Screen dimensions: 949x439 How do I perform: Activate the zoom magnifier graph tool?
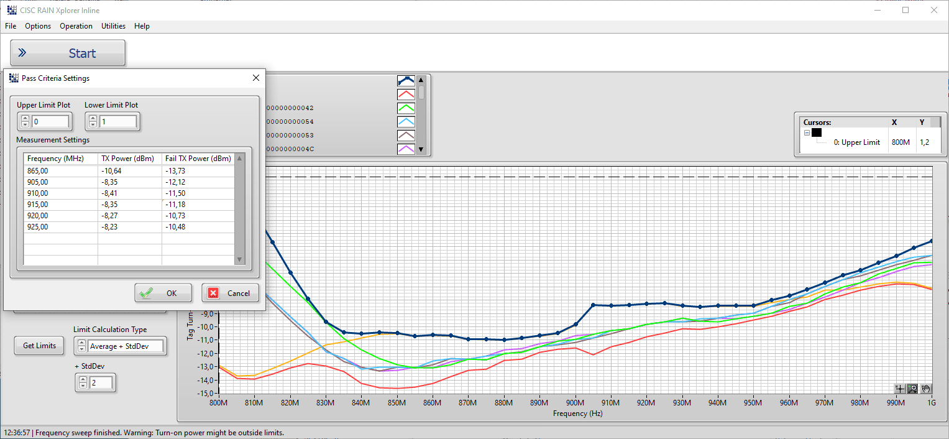[912, 389]
